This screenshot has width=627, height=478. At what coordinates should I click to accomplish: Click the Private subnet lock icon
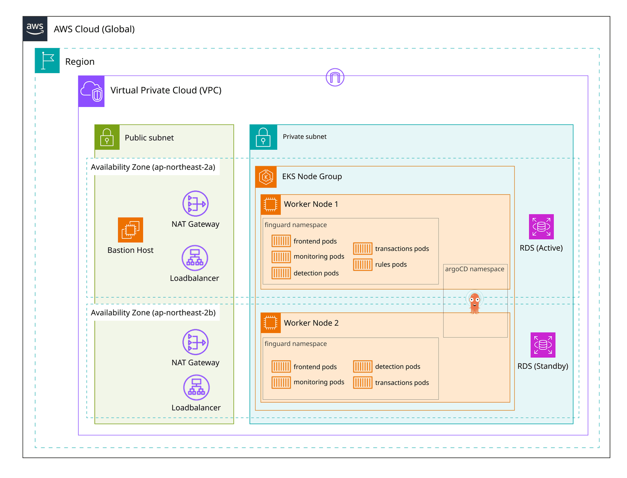click(263, 137)
